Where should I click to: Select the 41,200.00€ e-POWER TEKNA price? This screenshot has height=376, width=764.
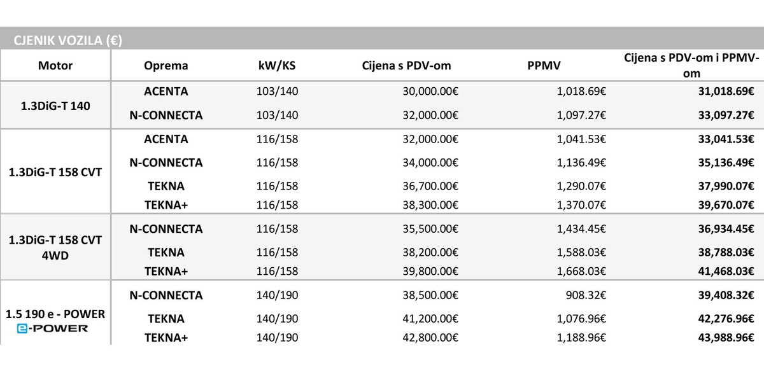(431, 318)
